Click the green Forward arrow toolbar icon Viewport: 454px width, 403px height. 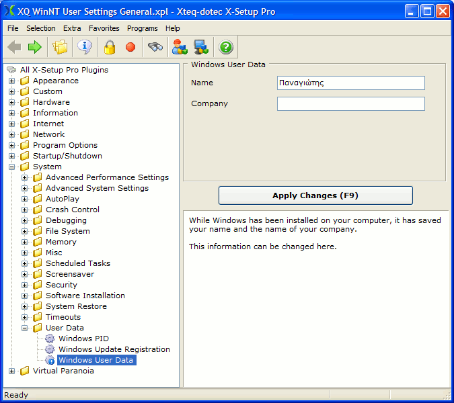pyautogui.click(x=35, y=47)
